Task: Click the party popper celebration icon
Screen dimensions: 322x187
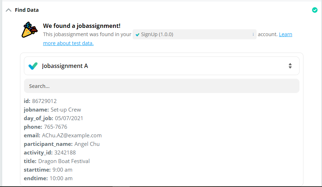Action: [29, 30]
